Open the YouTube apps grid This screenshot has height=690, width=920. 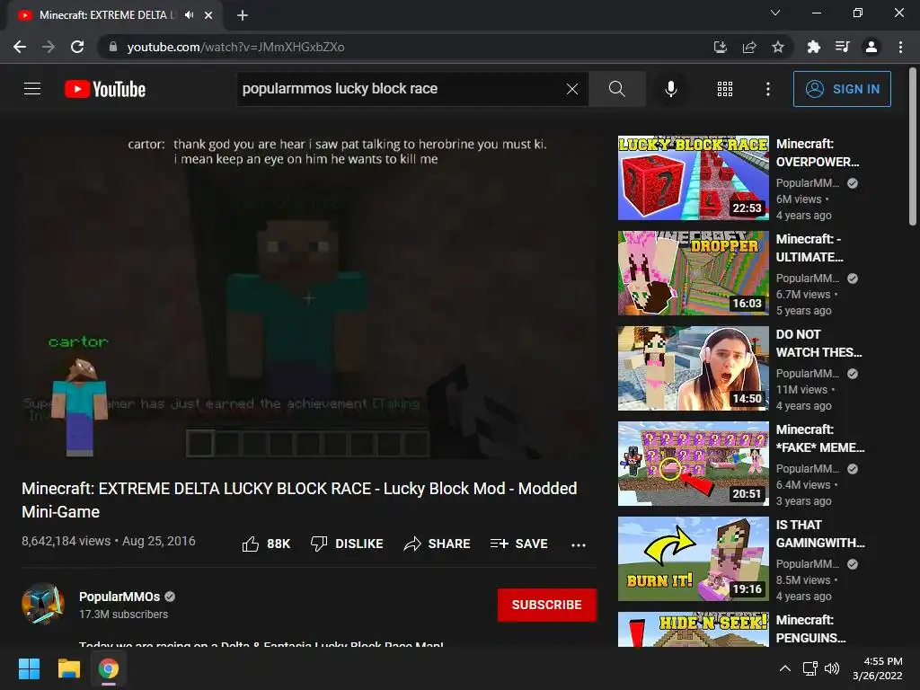click(725, 89)
